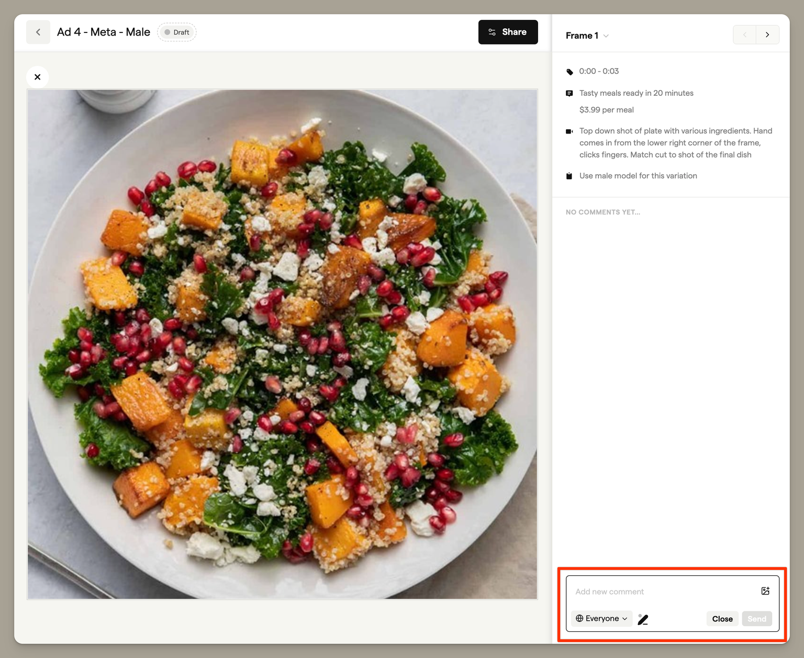
Task: Click the '$3.99 per meal' line
Action: coord(606,110)
